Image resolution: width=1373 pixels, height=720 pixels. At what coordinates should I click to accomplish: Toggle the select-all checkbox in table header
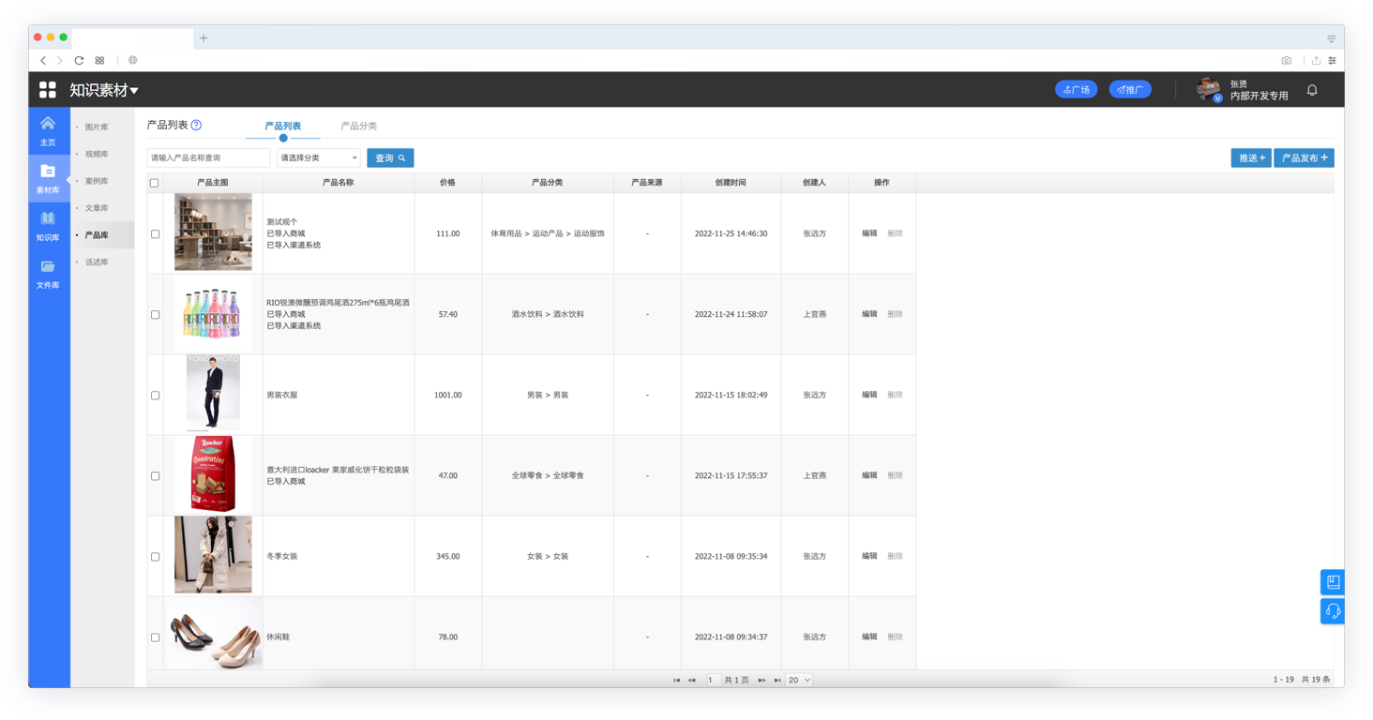[155, 183]
